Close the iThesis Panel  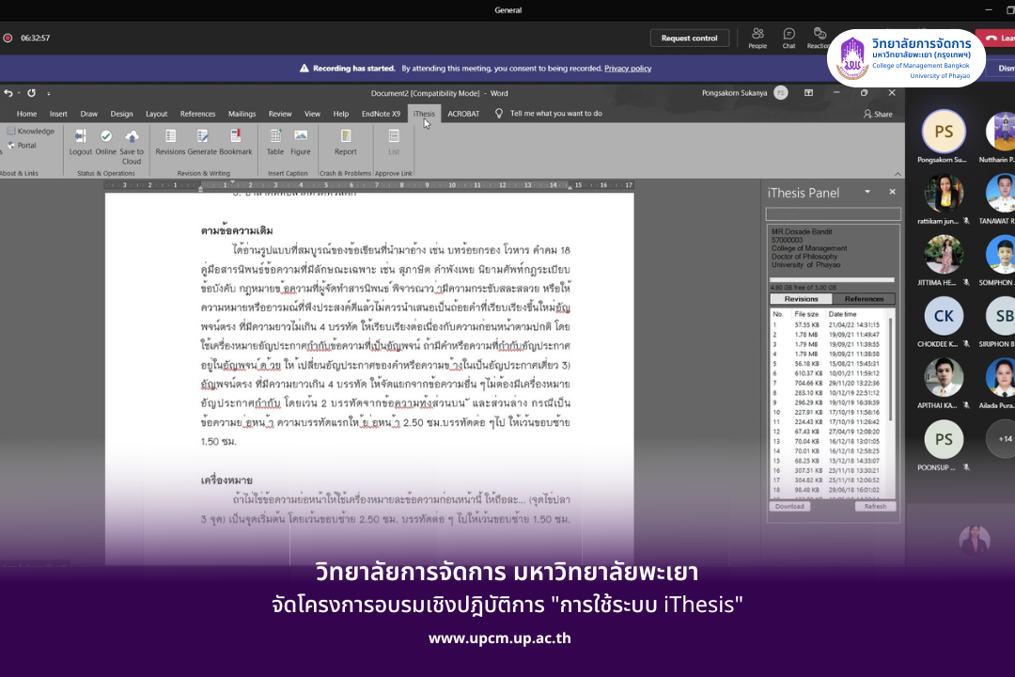click(x=892, y=192)
